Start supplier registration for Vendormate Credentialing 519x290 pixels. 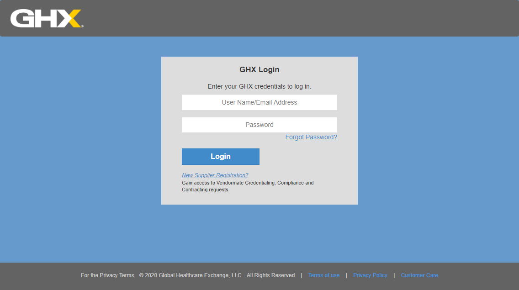pos(215,175)
